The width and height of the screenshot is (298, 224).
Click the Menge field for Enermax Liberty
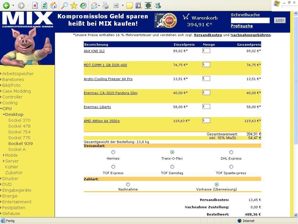coord(206,107)
